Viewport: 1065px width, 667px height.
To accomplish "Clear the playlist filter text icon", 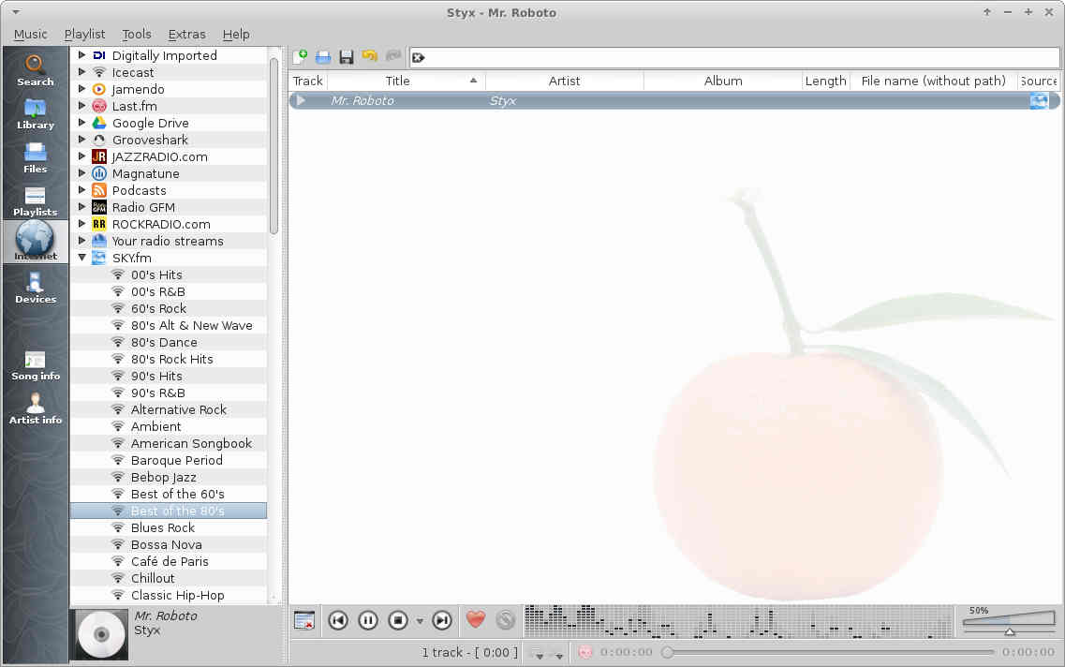I will [419, 58].
